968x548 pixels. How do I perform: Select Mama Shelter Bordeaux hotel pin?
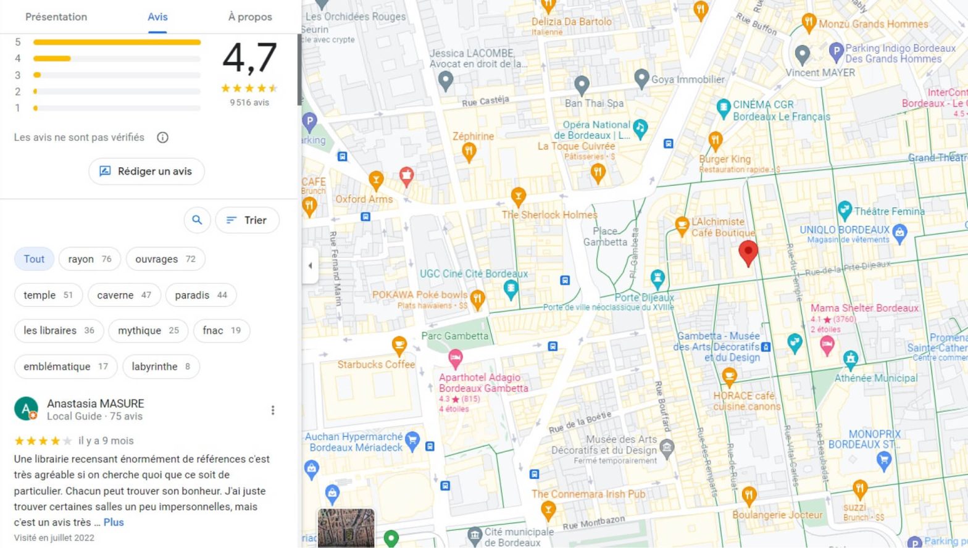point(827,346)
